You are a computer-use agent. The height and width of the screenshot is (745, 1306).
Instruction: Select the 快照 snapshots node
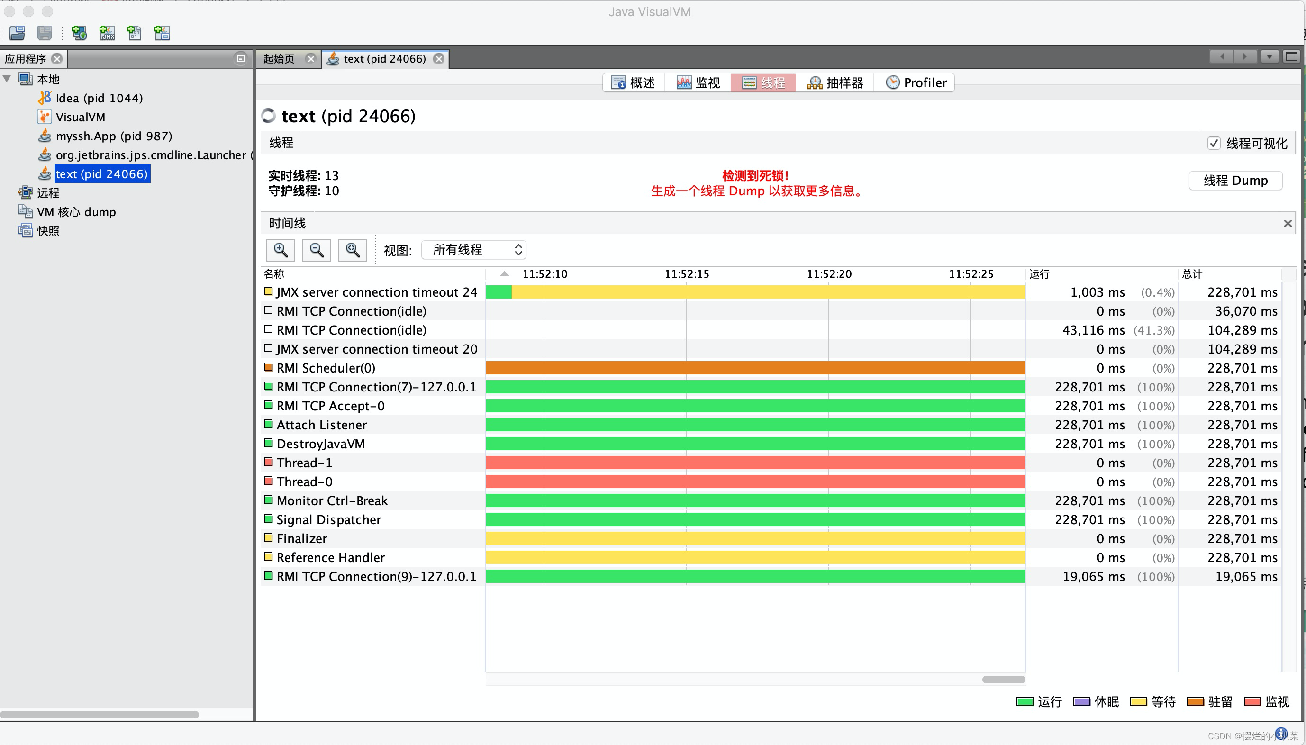(48, 230)
